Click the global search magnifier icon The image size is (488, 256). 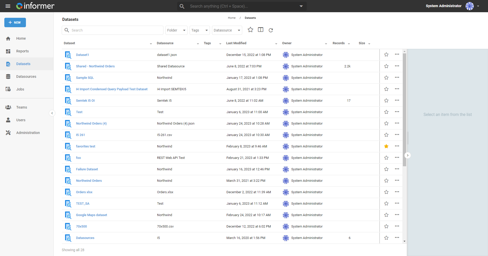pyautogui.click(x=182, y=6)
